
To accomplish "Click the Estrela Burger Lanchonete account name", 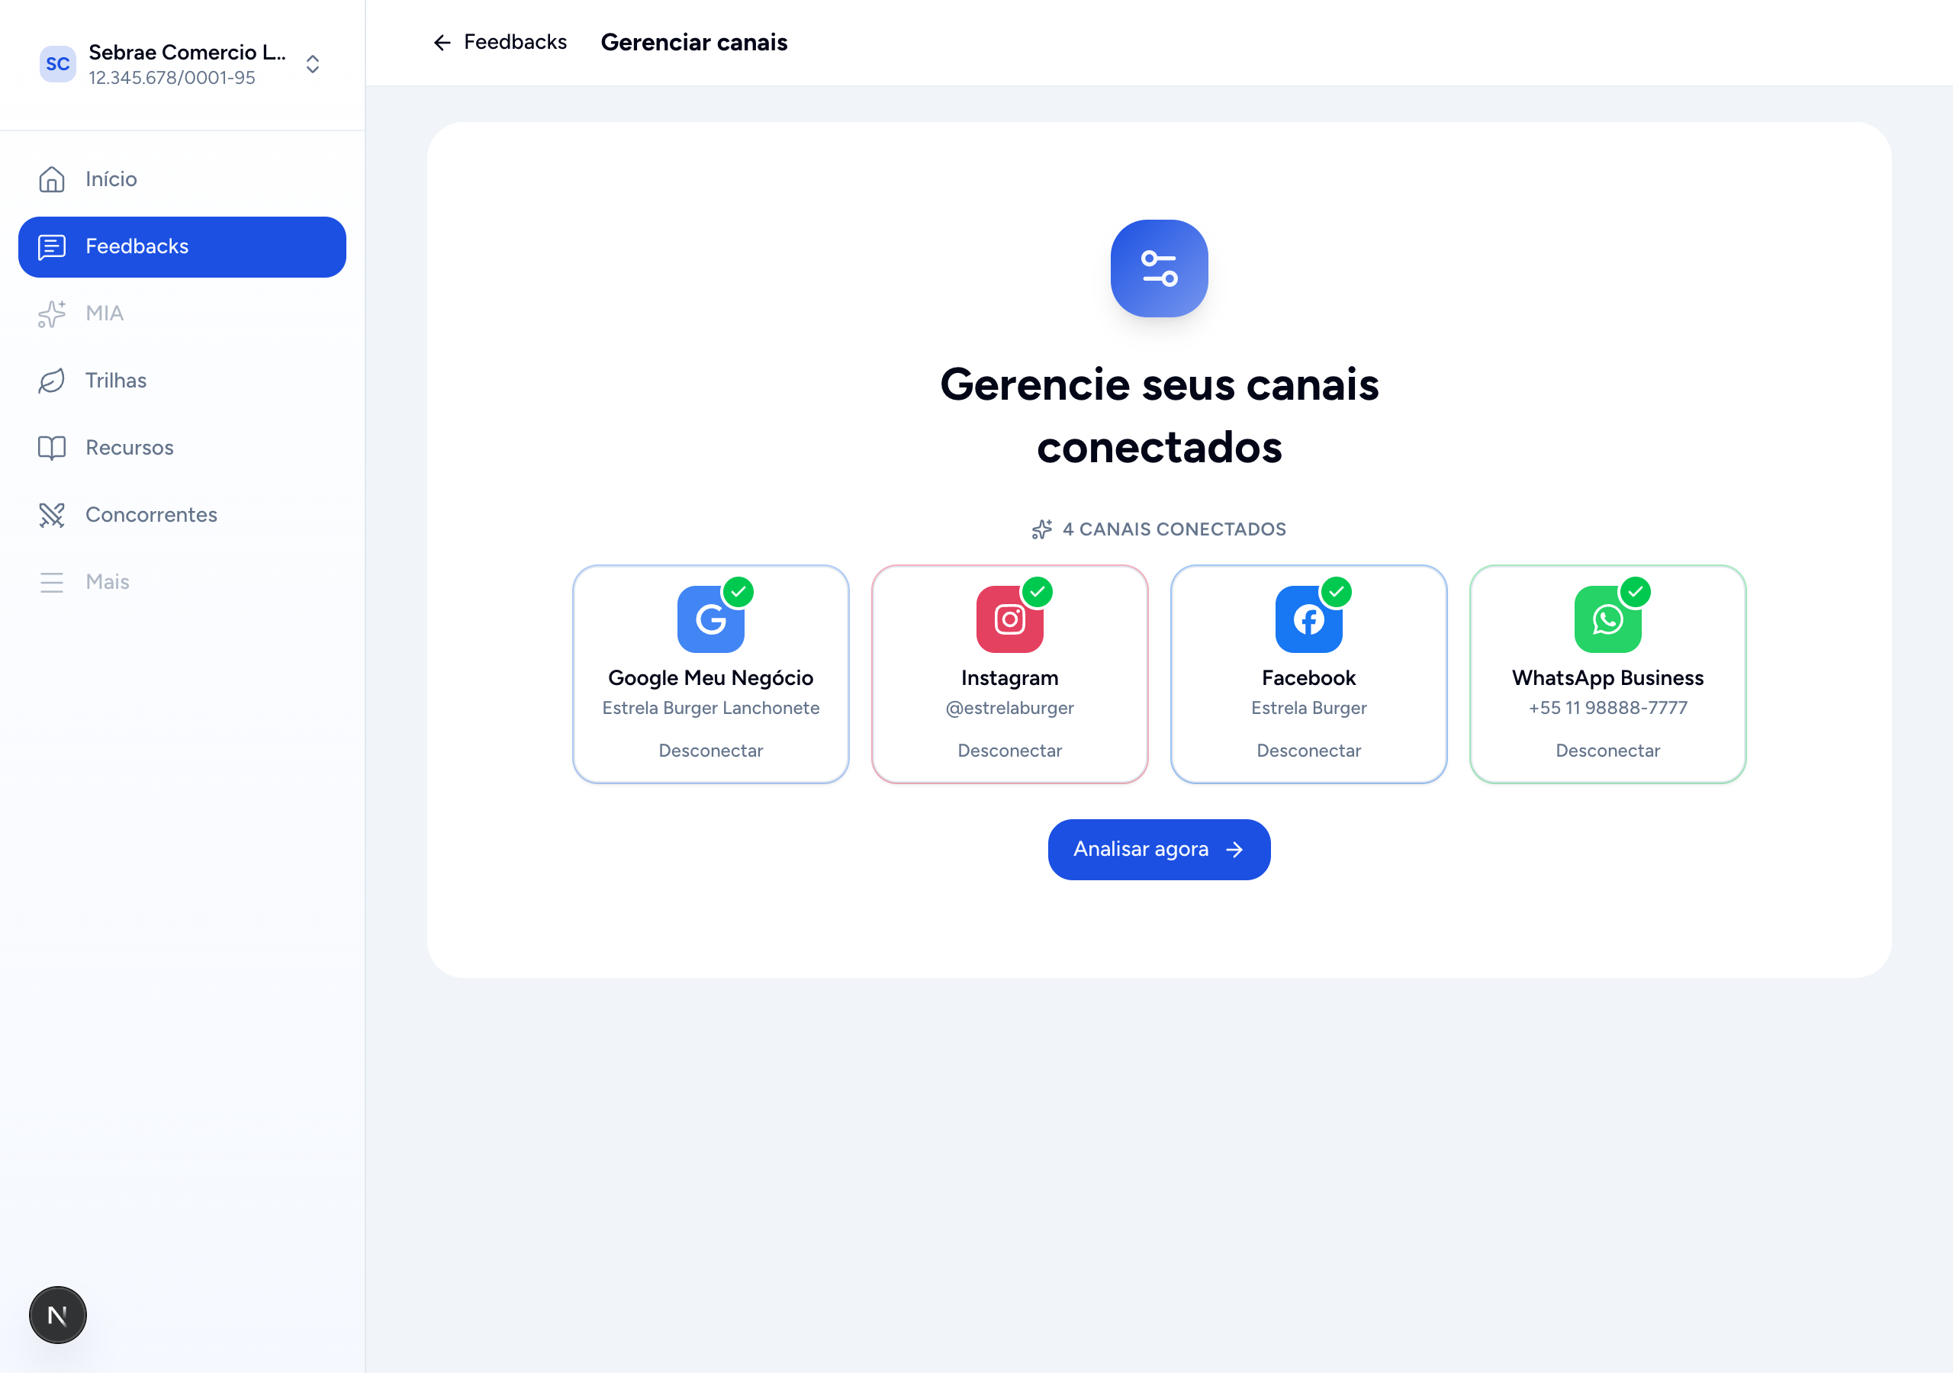I will coord(711,708).
